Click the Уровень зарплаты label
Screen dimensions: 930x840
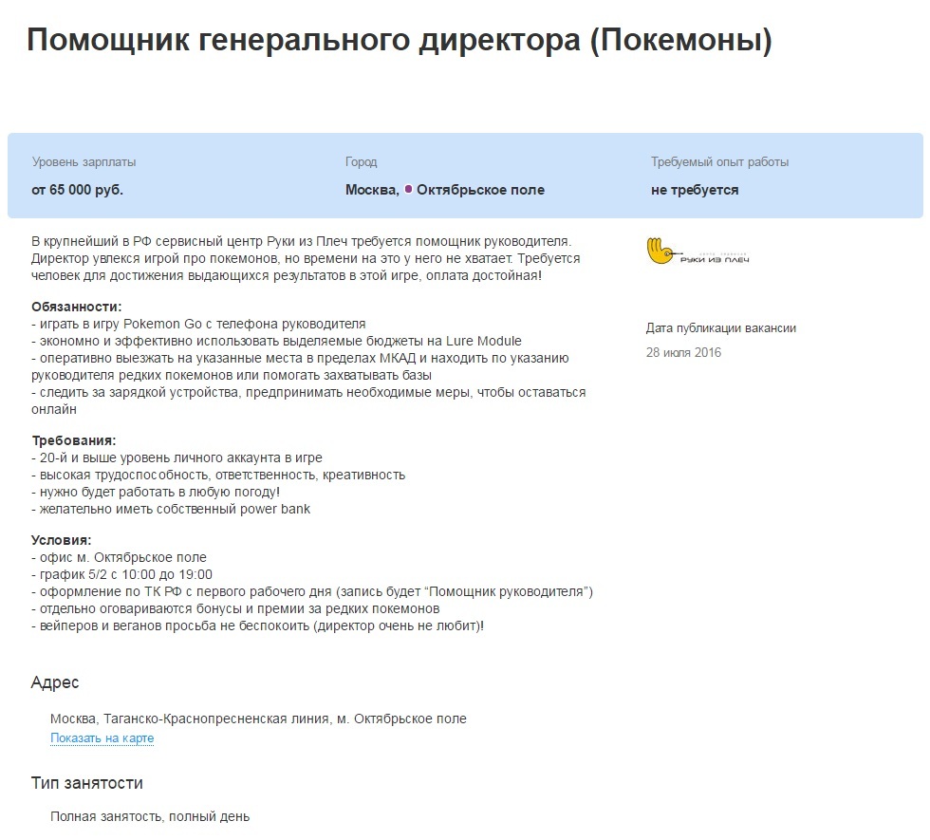pyautogui.click(x=84, y=162)
